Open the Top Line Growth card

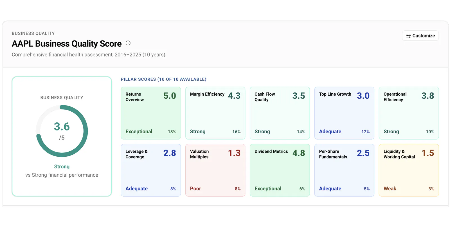tap(344, 113)
